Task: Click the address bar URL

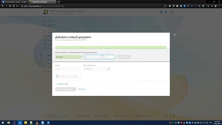Action: 44,6
